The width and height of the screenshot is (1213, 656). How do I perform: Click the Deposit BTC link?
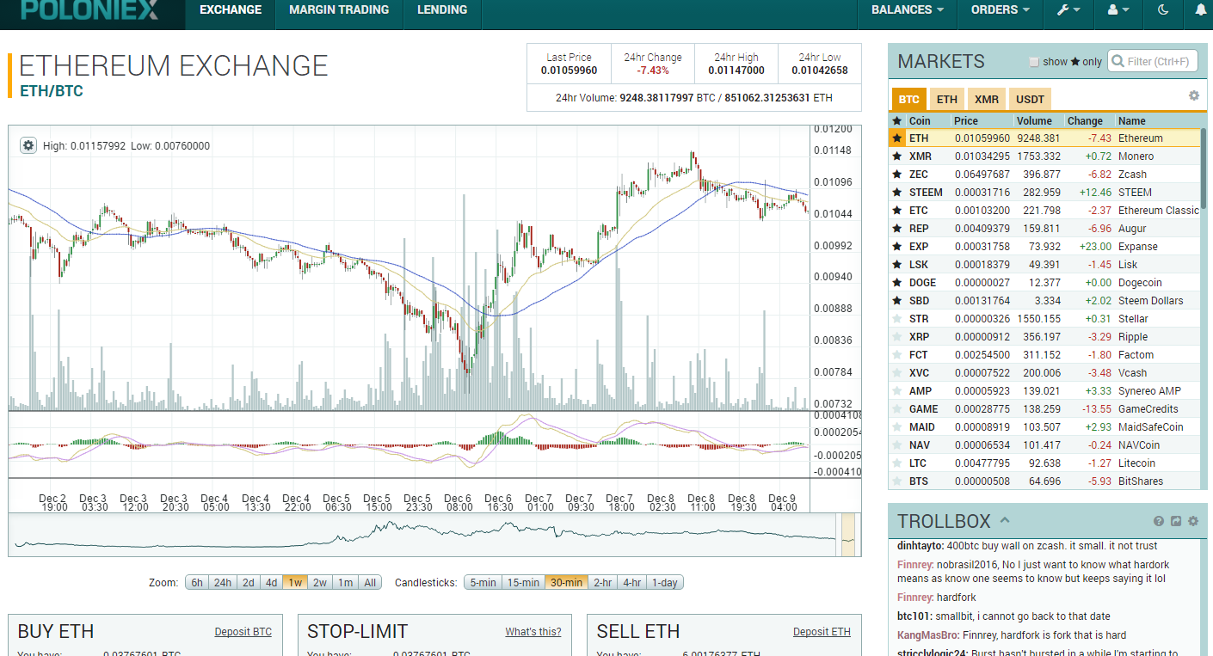[243, 632]
